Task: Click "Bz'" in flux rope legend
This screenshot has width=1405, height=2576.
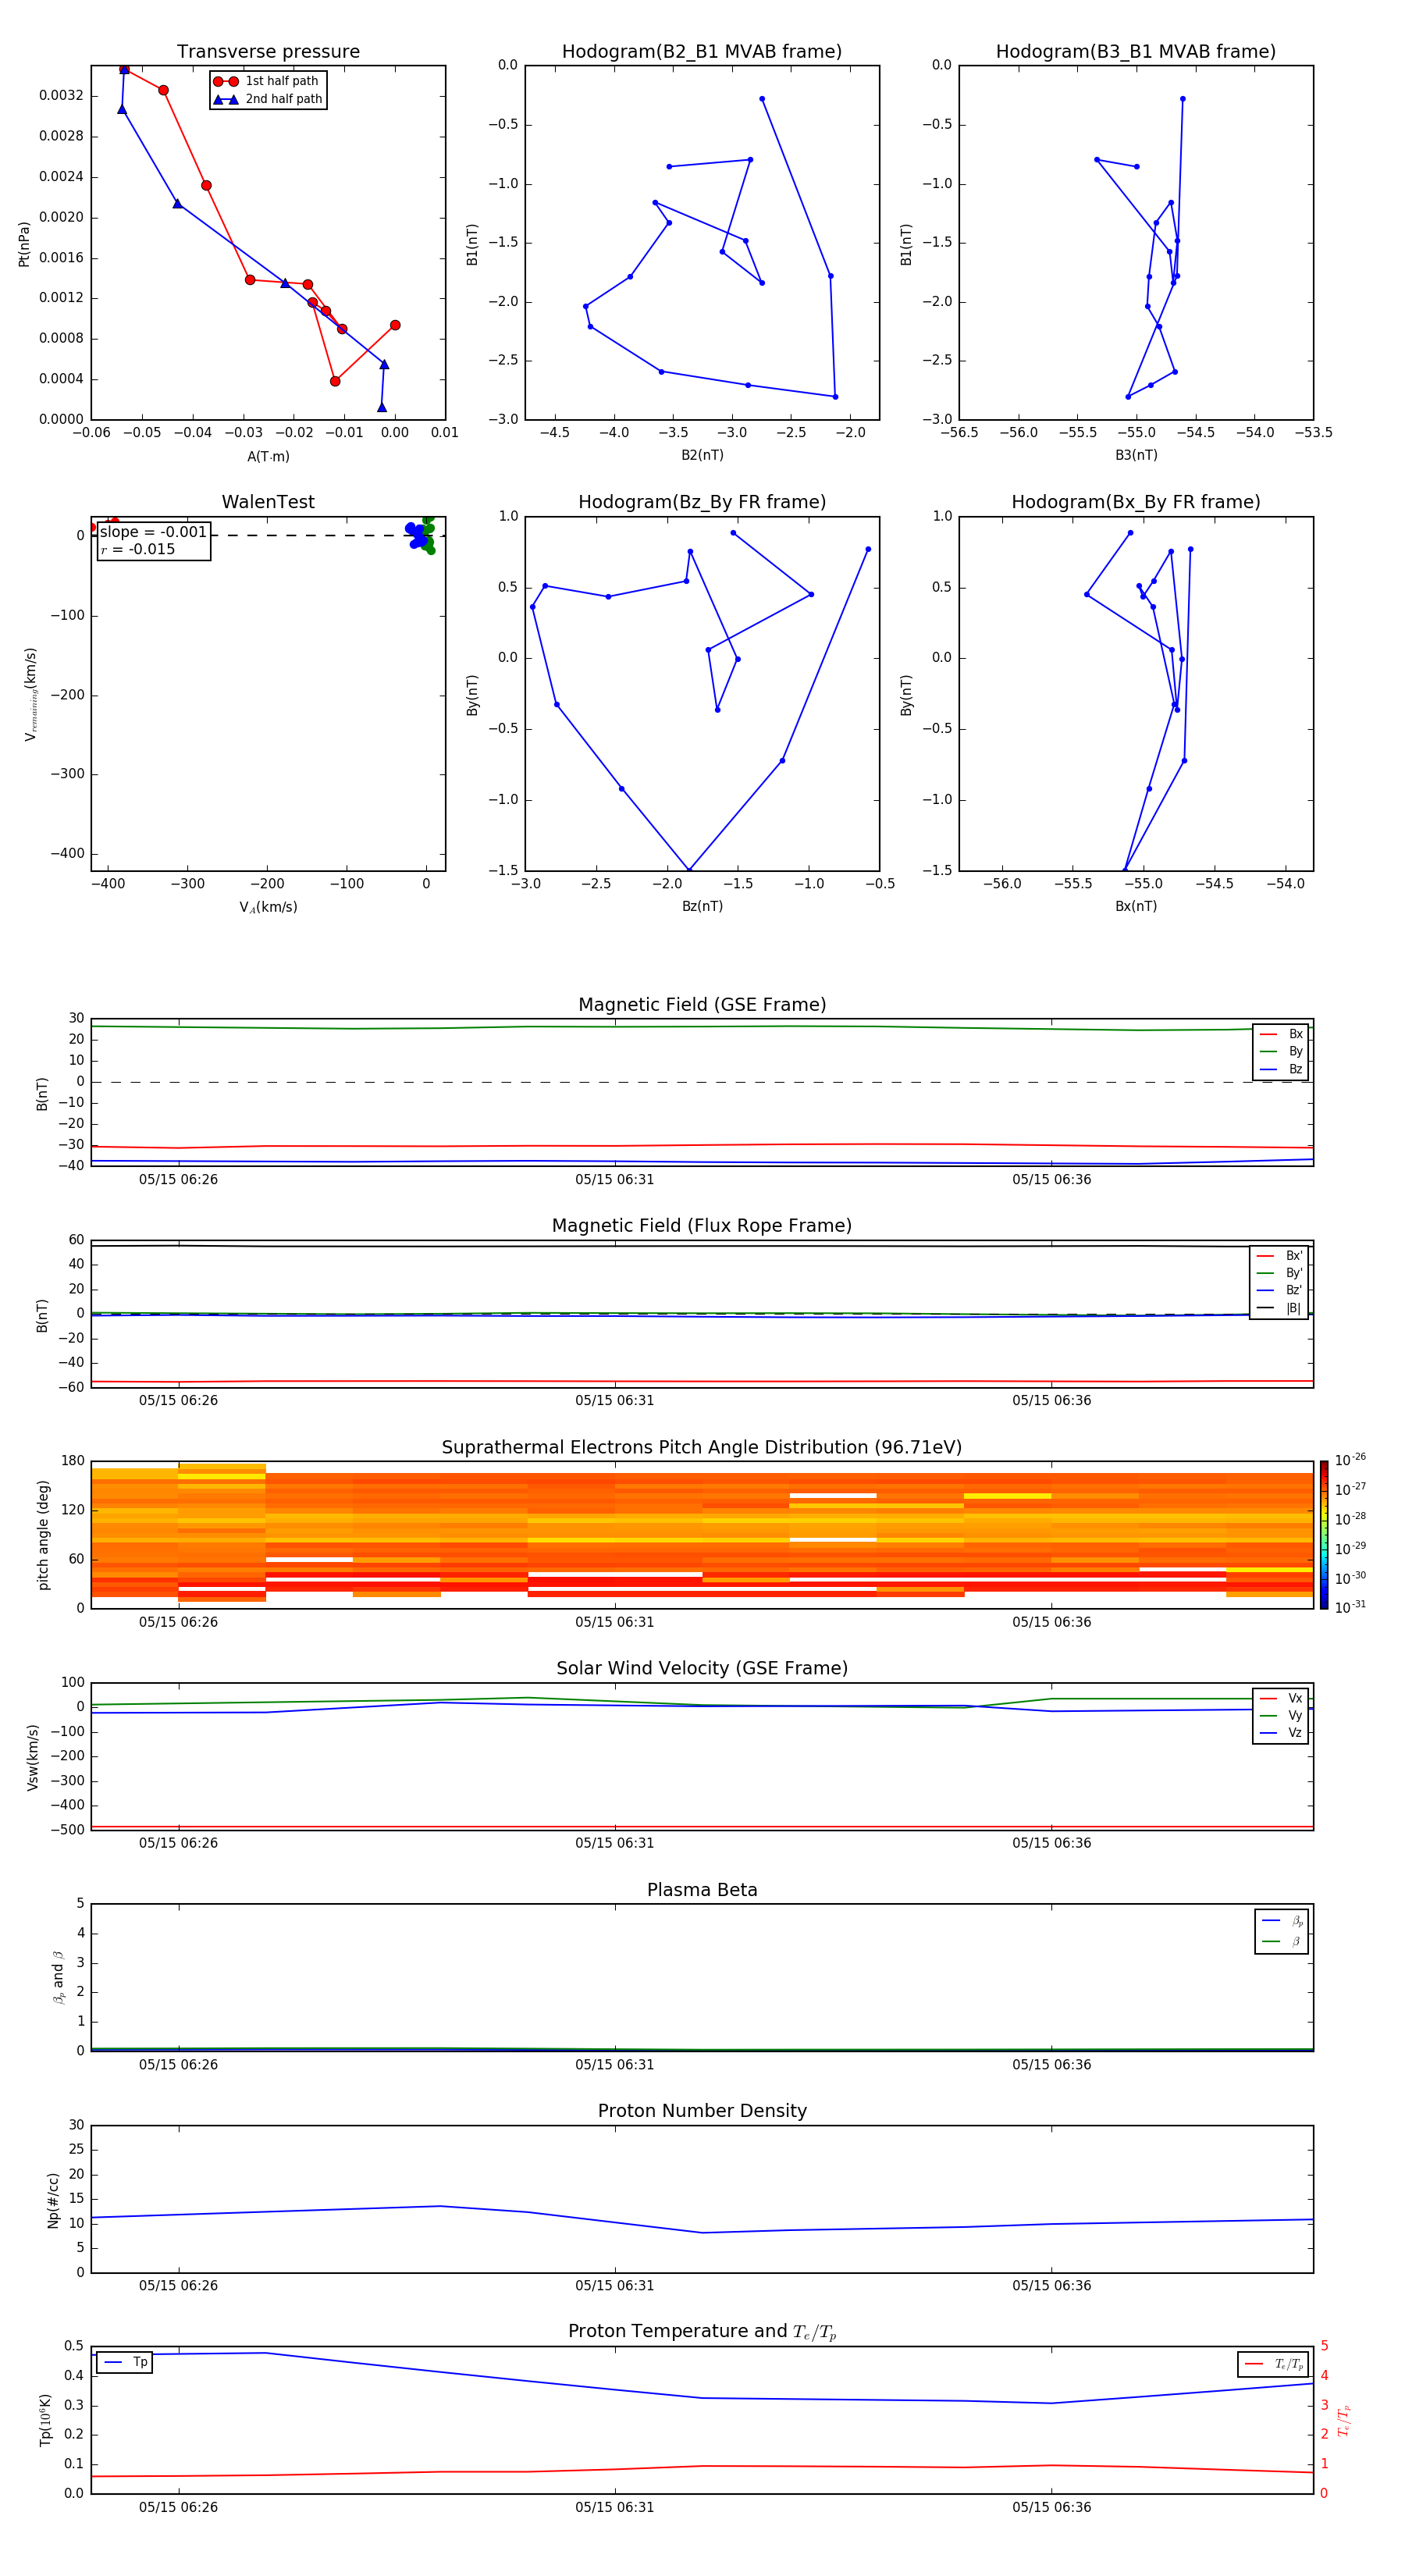Action: (1280, 1290)
